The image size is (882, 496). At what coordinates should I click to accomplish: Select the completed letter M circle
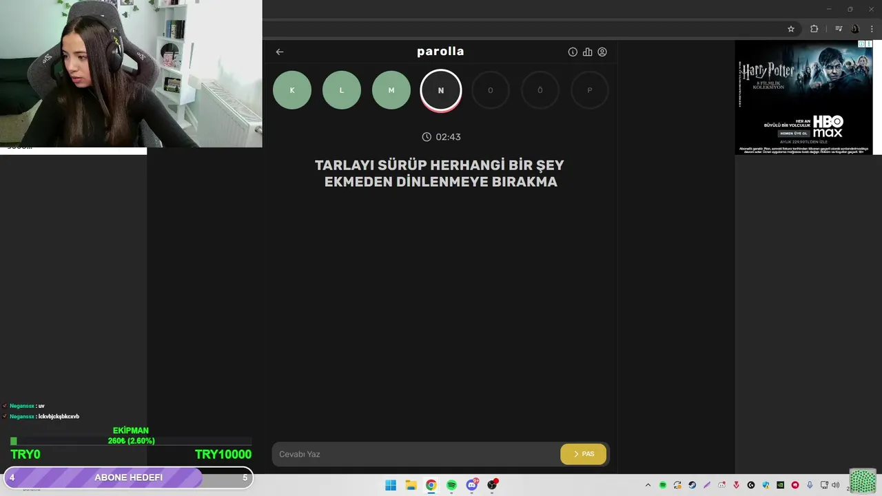[391, 90]
